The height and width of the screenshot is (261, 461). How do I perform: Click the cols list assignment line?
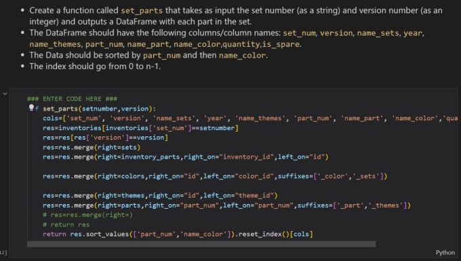tap(250, 119)
